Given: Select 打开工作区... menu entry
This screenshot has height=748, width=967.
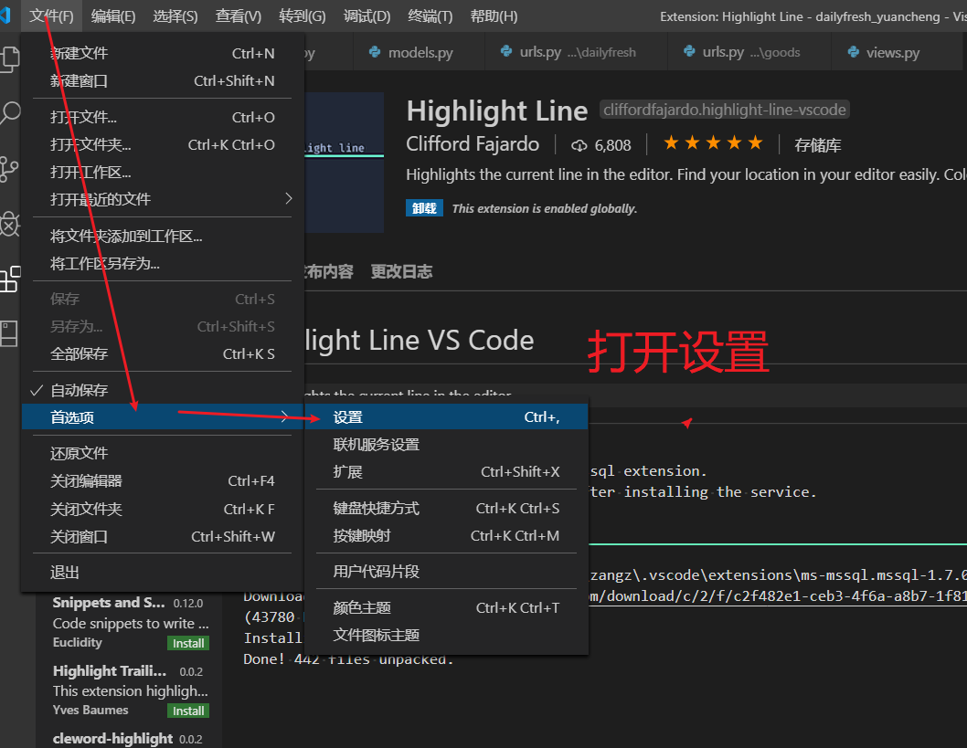Looking at the screenshot, I should point(163,172).
